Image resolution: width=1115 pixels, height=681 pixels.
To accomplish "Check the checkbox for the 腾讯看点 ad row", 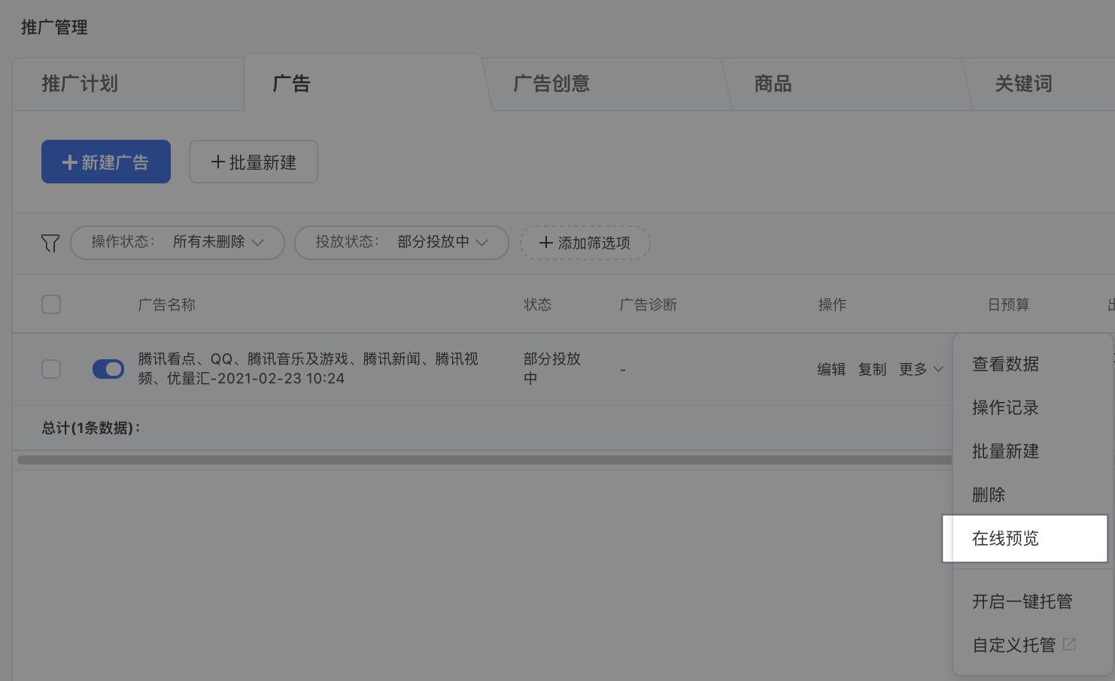I will coord(51,369).
